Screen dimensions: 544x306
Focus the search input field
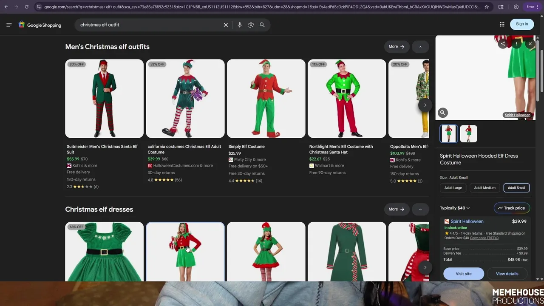(x=149, y=25)
